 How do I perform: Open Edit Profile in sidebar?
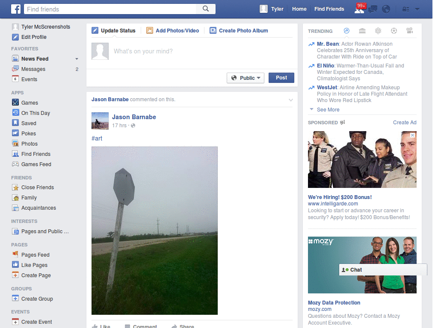coord(34,37)
